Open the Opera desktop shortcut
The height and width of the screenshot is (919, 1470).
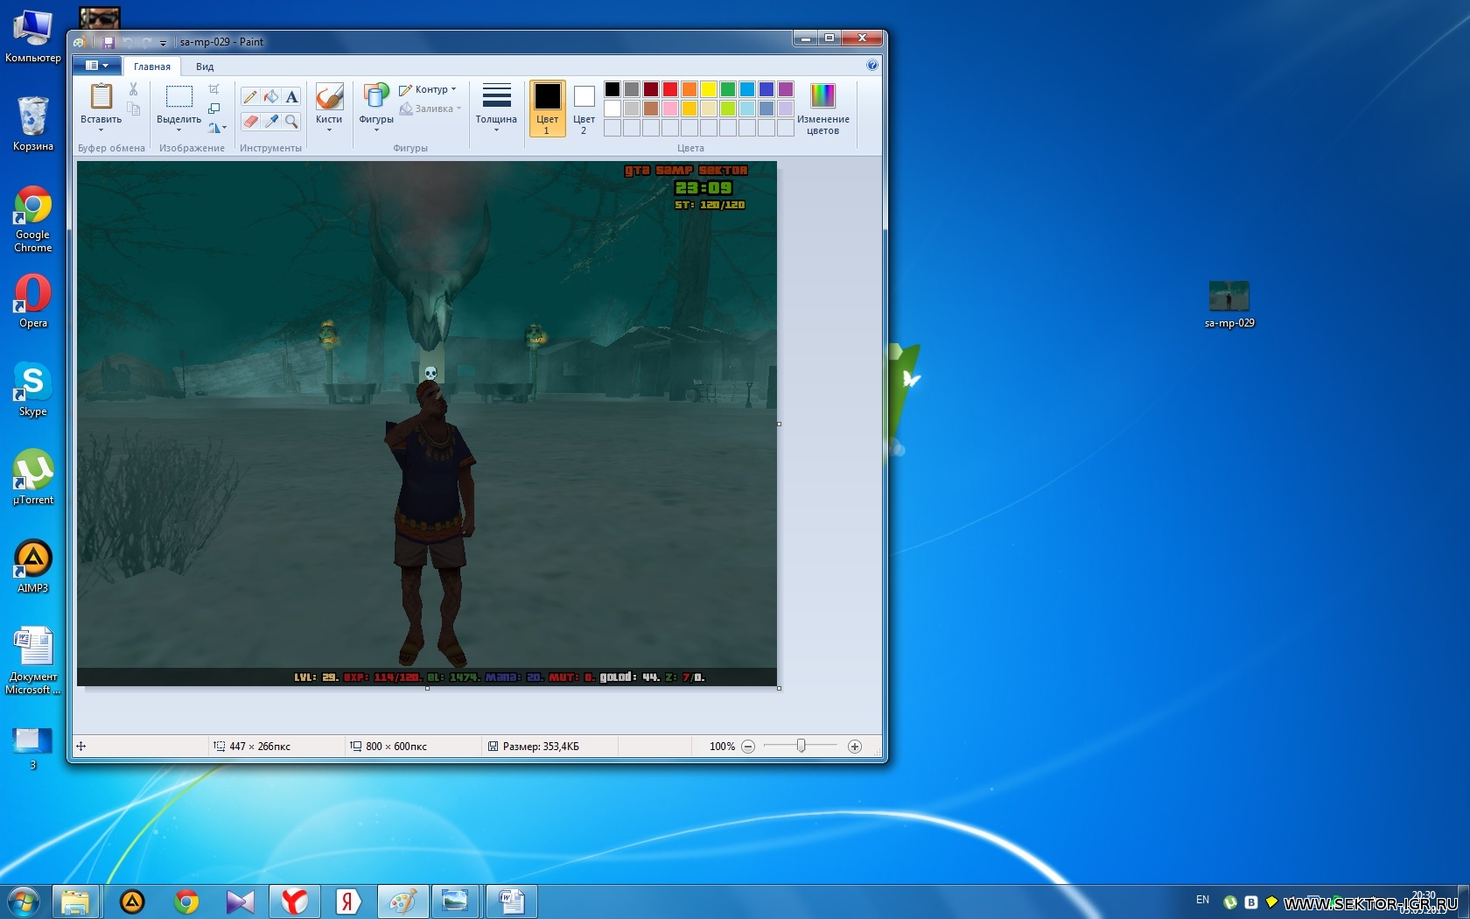click(x=32, y=301)
